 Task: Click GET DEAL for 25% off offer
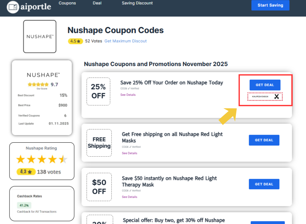coord(265,85)
